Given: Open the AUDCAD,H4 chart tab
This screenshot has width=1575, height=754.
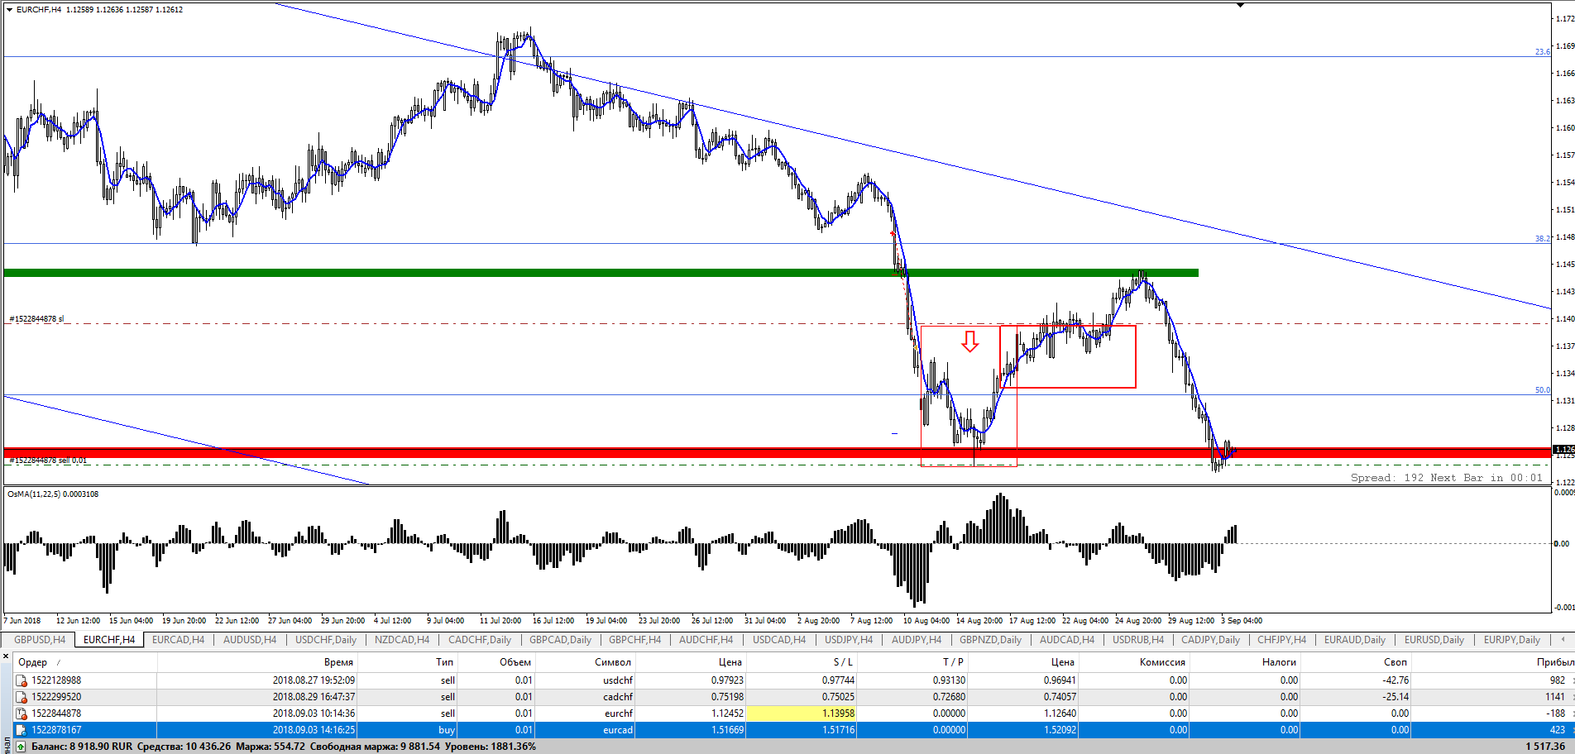Looking at the screenshot, I should tap(1067, 640).
